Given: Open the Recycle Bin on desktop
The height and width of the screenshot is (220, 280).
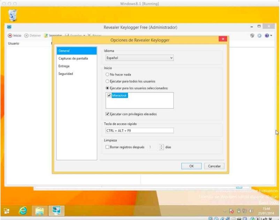Looking at the screenshot, I should (13, 15).
